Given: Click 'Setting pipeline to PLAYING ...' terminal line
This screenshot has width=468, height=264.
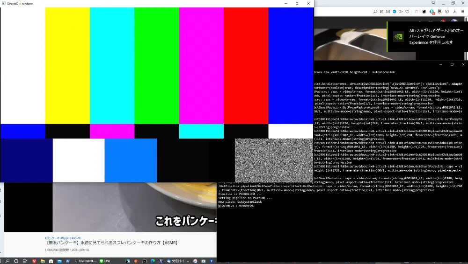Looking at the screenshot, I should point(245,198).
